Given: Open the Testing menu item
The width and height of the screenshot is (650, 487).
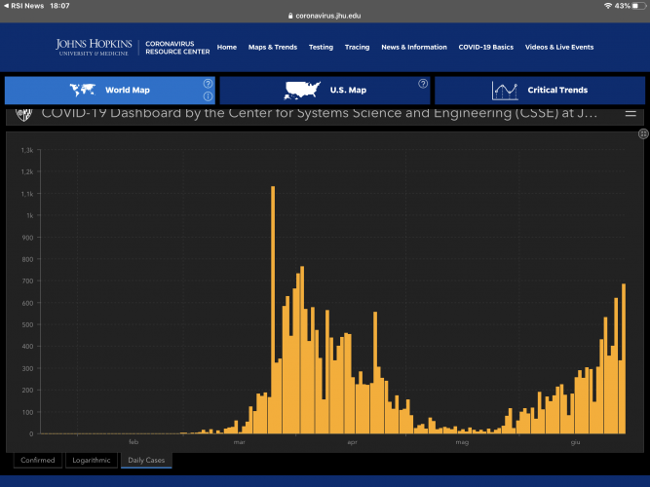Looking at the screenshot, I should (x=321, y=47).
